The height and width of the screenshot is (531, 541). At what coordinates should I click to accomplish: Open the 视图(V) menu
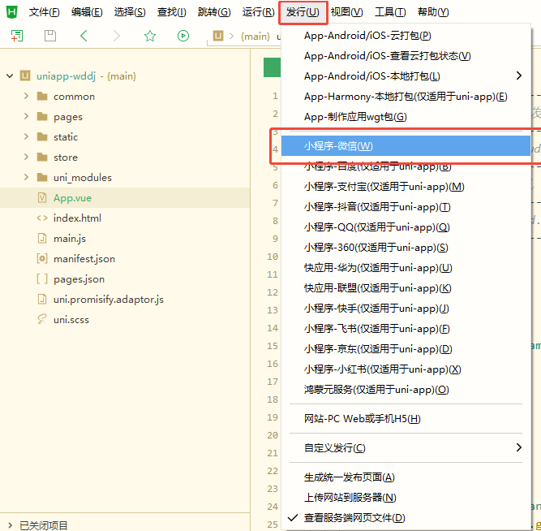[346, 12]
